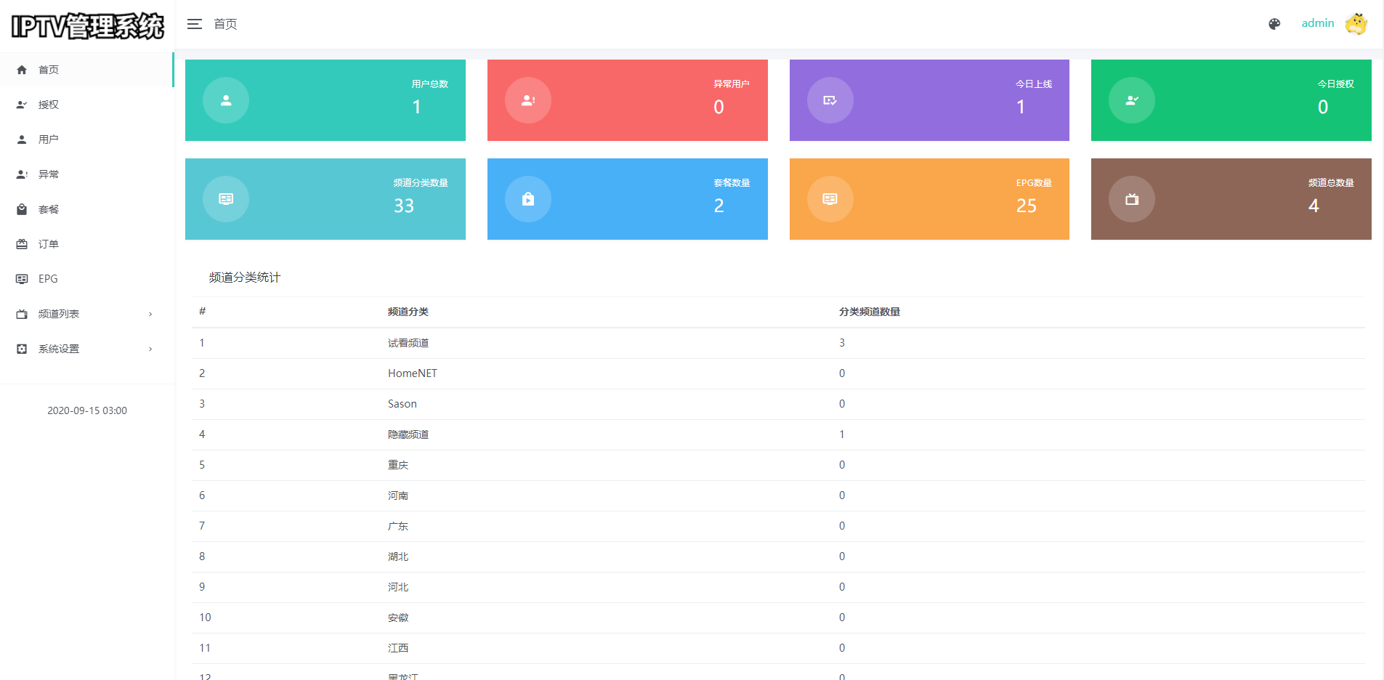Open the EPG section icon
Screen dimensions: 1384x680
(x=21, y=278)
